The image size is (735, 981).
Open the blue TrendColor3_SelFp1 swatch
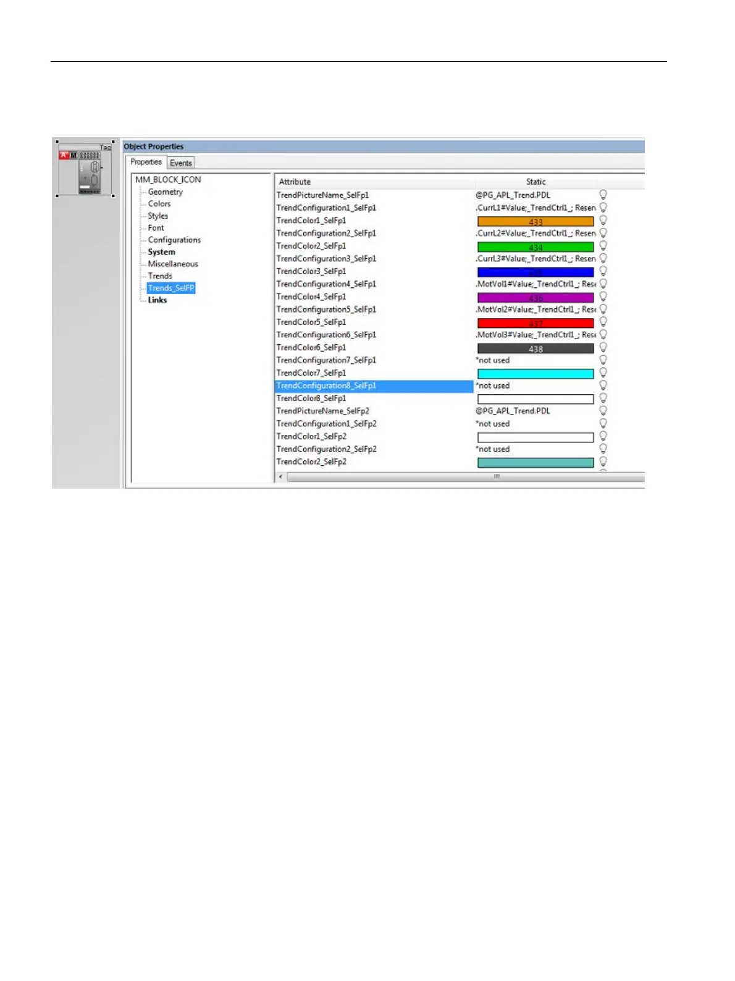tap(535, 272)
